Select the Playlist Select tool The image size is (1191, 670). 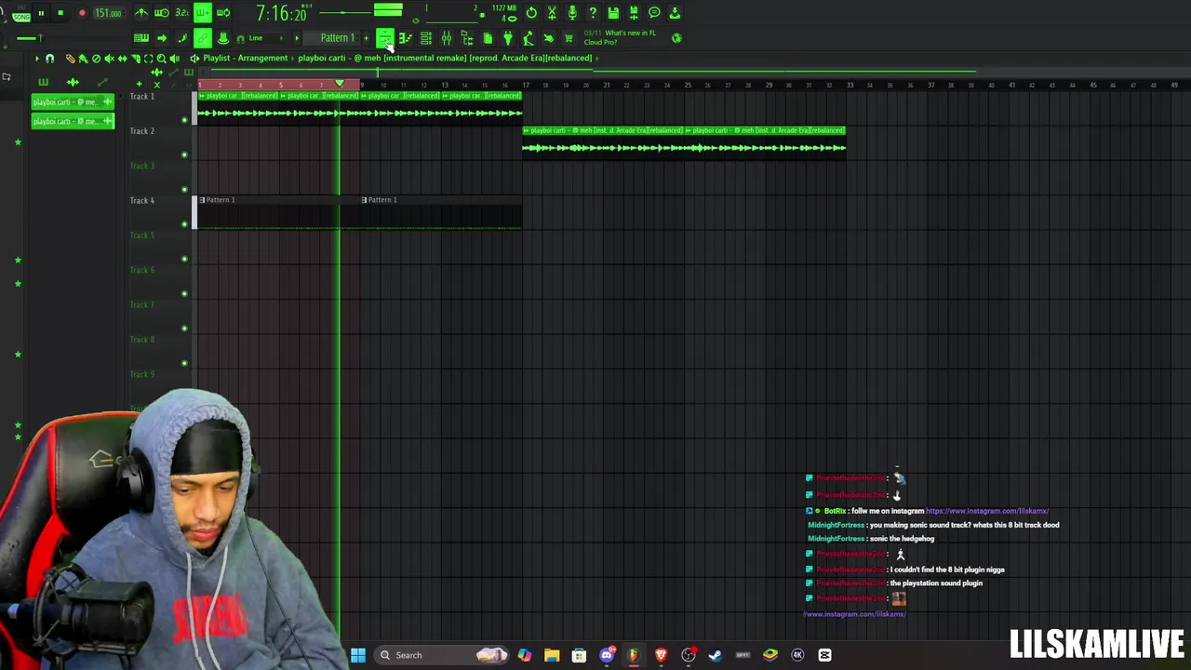pyautogui.click(x=148, y=59)
